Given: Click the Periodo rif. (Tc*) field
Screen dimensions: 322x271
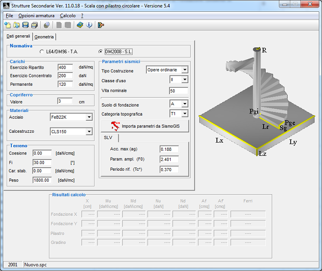Looking at the screenshot, I should pos(169,170).
